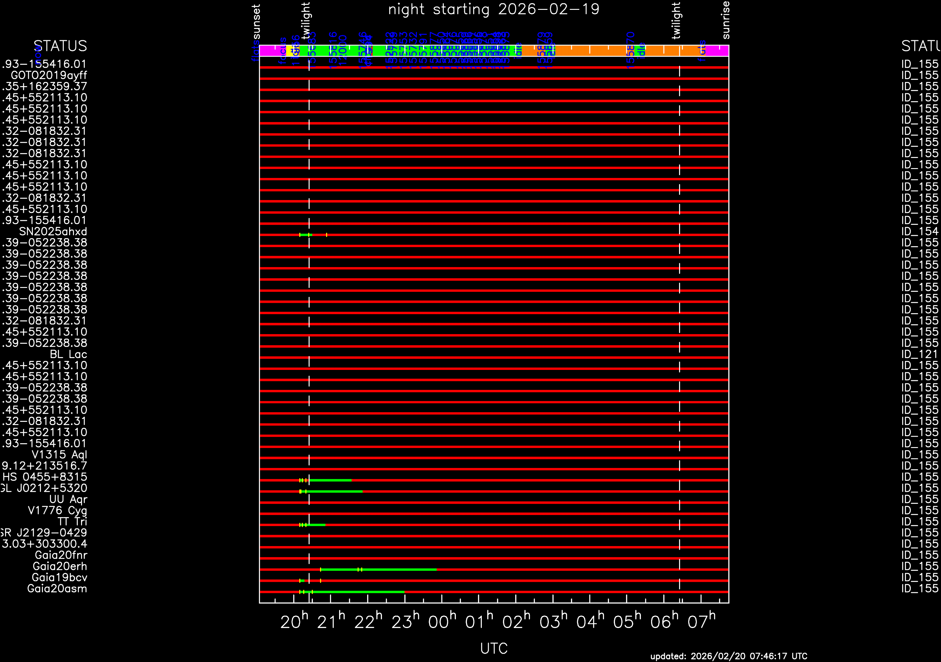Click the BL Lac target name
Image resolution: width=941 pixels, height=662 pixels.
69,354
